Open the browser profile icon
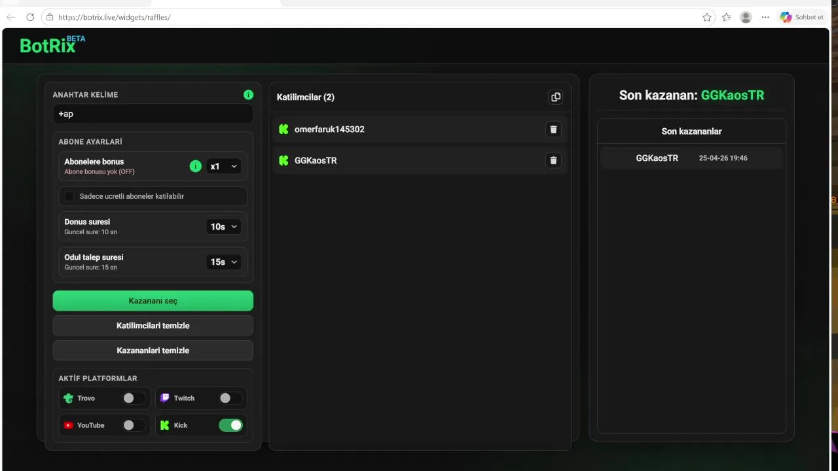Viewport: 838px width, 471px height. click(x=746, y=17)
